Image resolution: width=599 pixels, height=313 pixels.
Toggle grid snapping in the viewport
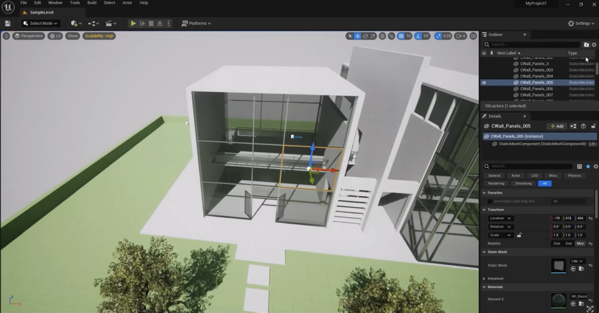click(401, 36)
